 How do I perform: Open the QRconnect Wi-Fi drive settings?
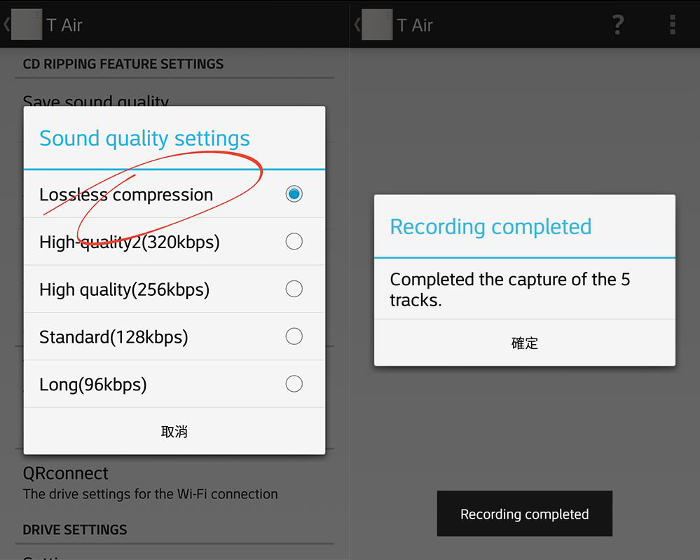point(150,482)
